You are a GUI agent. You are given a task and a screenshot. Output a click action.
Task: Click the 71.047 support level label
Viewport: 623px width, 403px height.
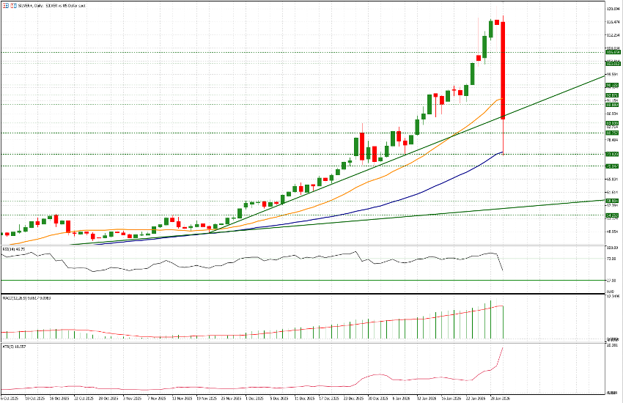(613, 166)
